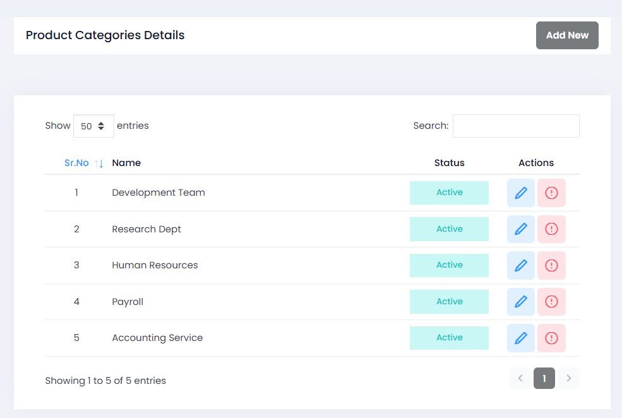The width and height of the screenshot is (622, 418).
Task: Click the previous page arrow
Action: 520,378
